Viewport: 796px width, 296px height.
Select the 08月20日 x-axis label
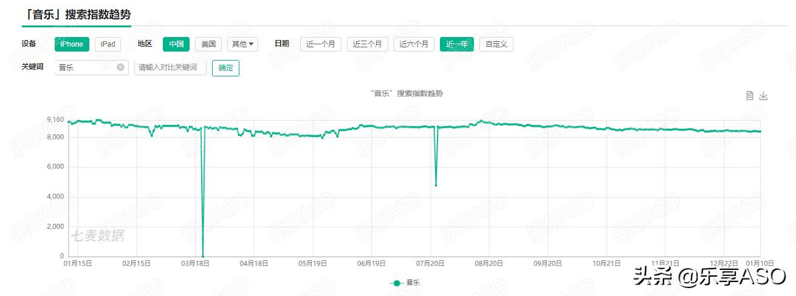click(x=489, y=264)
